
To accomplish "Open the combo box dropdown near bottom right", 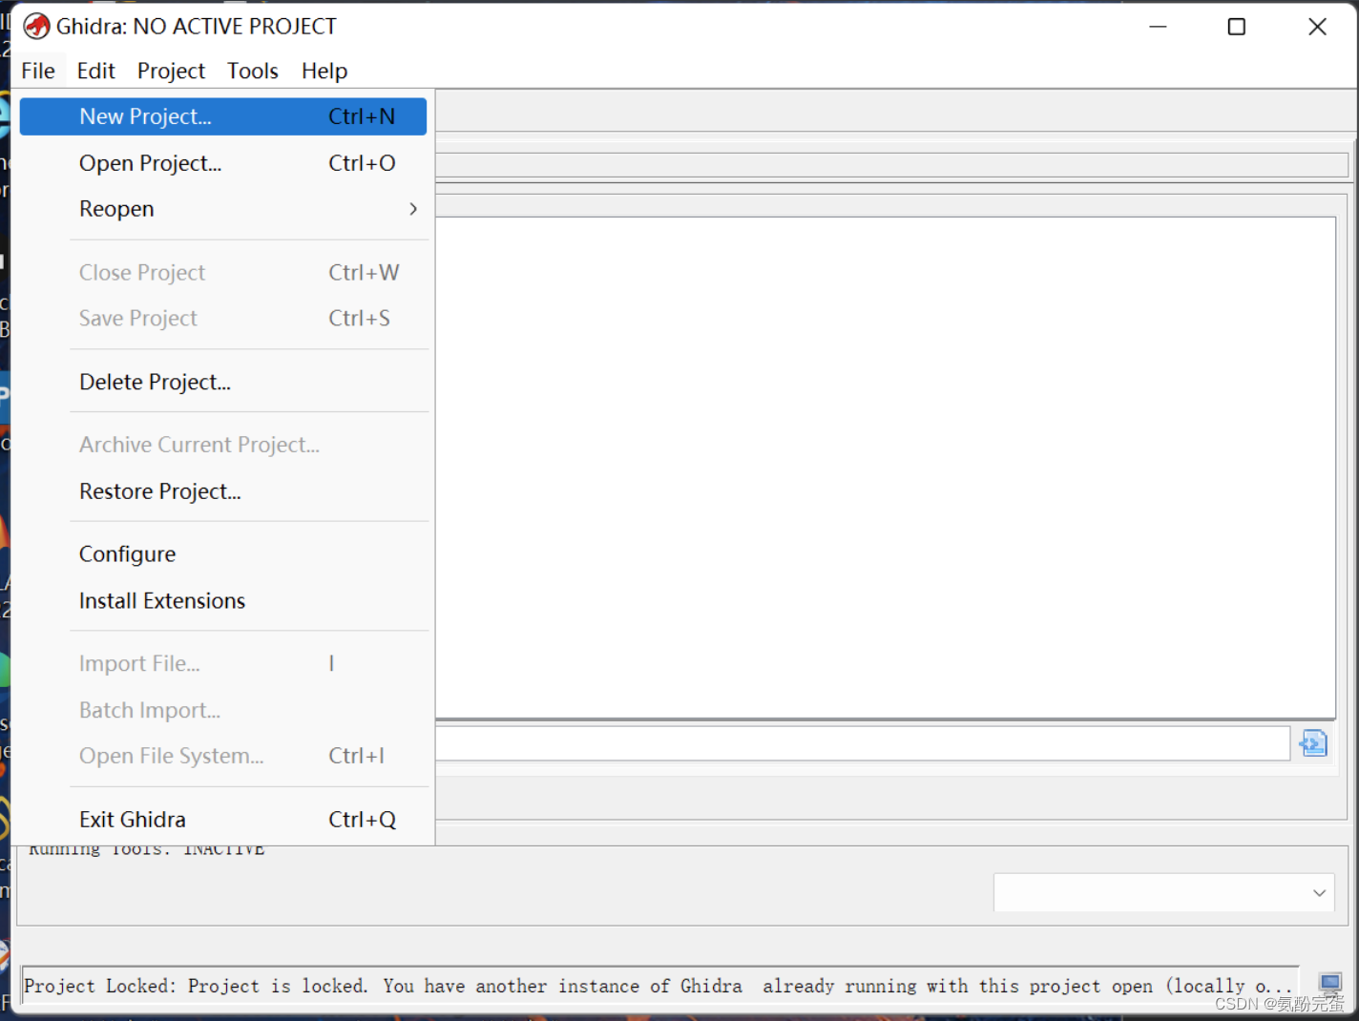I will pos(1163,892).
